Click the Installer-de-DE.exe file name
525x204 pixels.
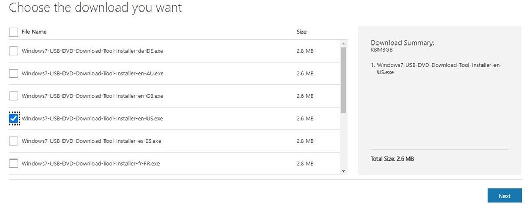(x=92, y=51)
